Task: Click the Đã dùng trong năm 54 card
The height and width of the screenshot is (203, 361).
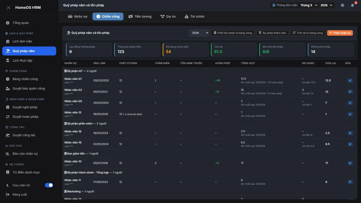Action: [186, 50]
